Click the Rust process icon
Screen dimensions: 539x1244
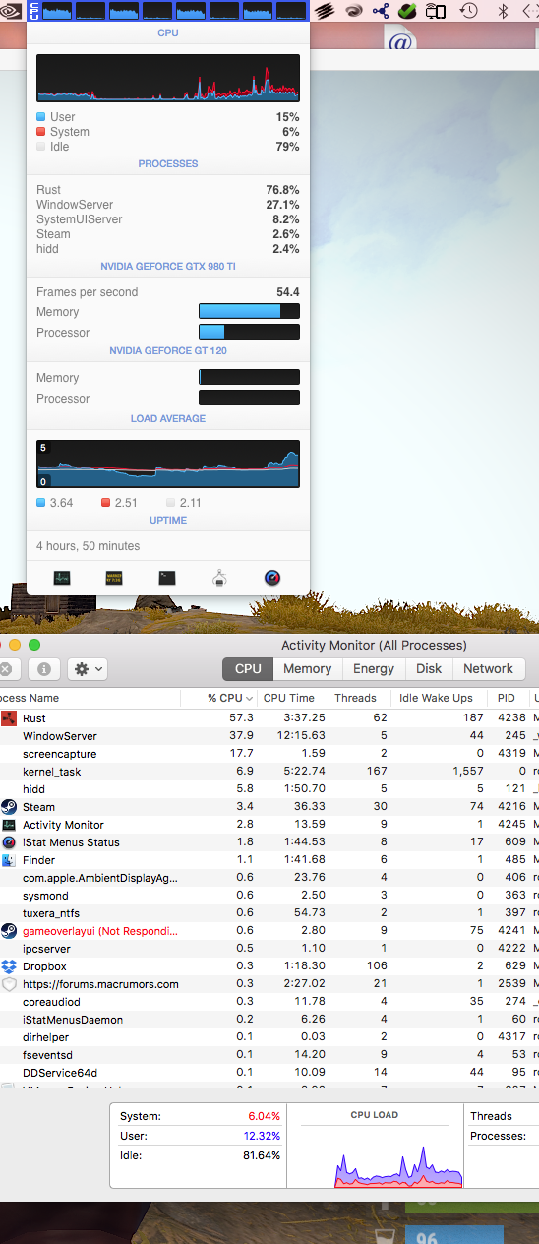[9, 718]
